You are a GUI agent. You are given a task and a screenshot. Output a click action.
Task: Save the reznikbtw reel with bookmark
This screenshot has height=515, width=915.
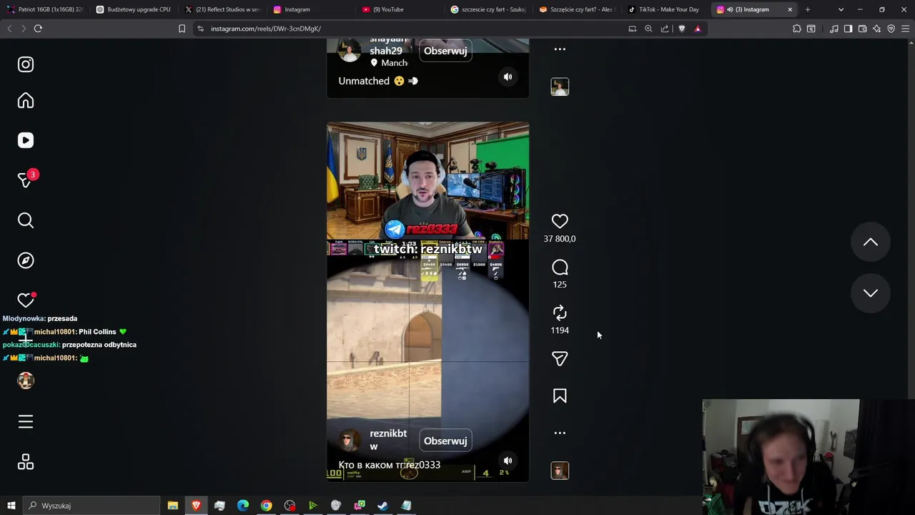click(560, 396)
